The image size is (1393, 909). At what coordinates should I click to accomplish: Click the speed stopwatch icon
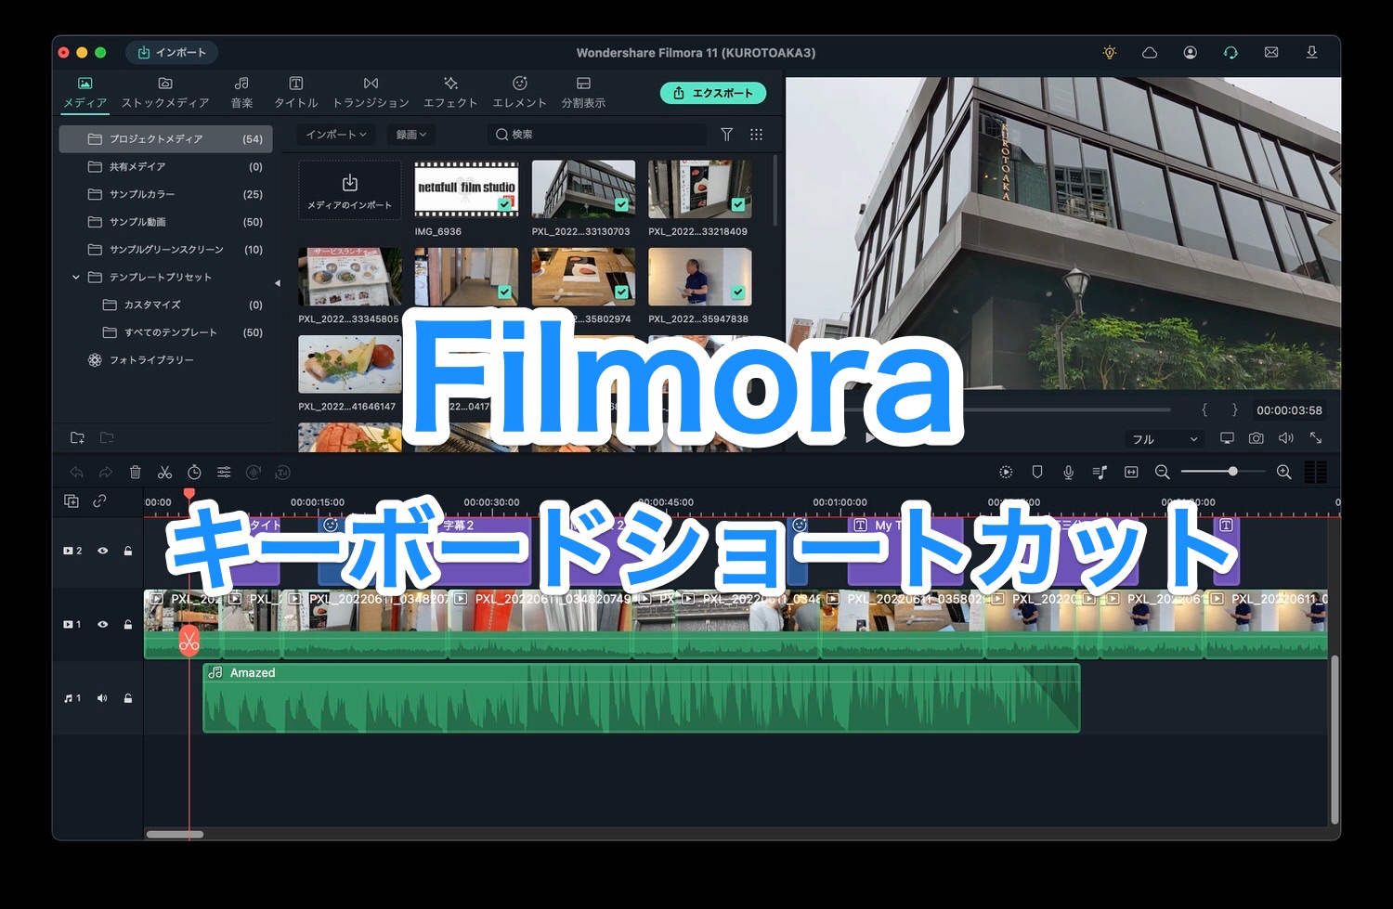click(x=194, y=473)
